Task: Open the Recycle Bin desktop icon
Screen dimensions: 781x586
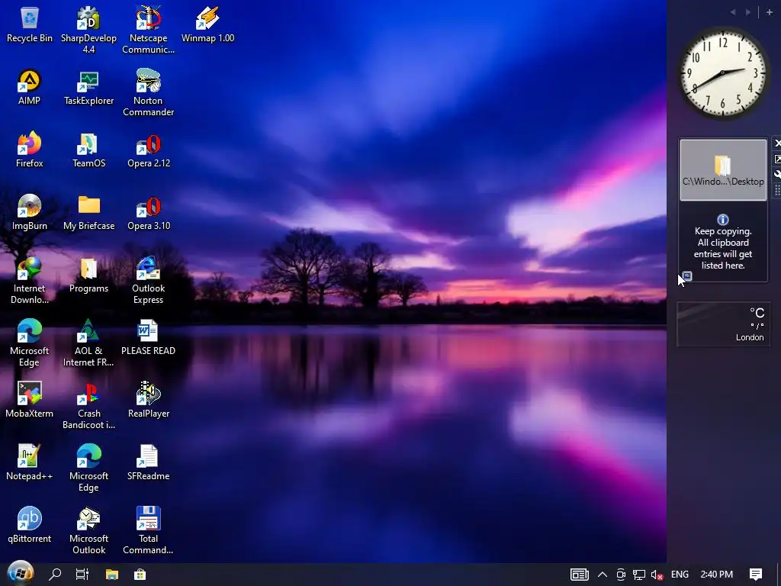Action: coord(30,25)
